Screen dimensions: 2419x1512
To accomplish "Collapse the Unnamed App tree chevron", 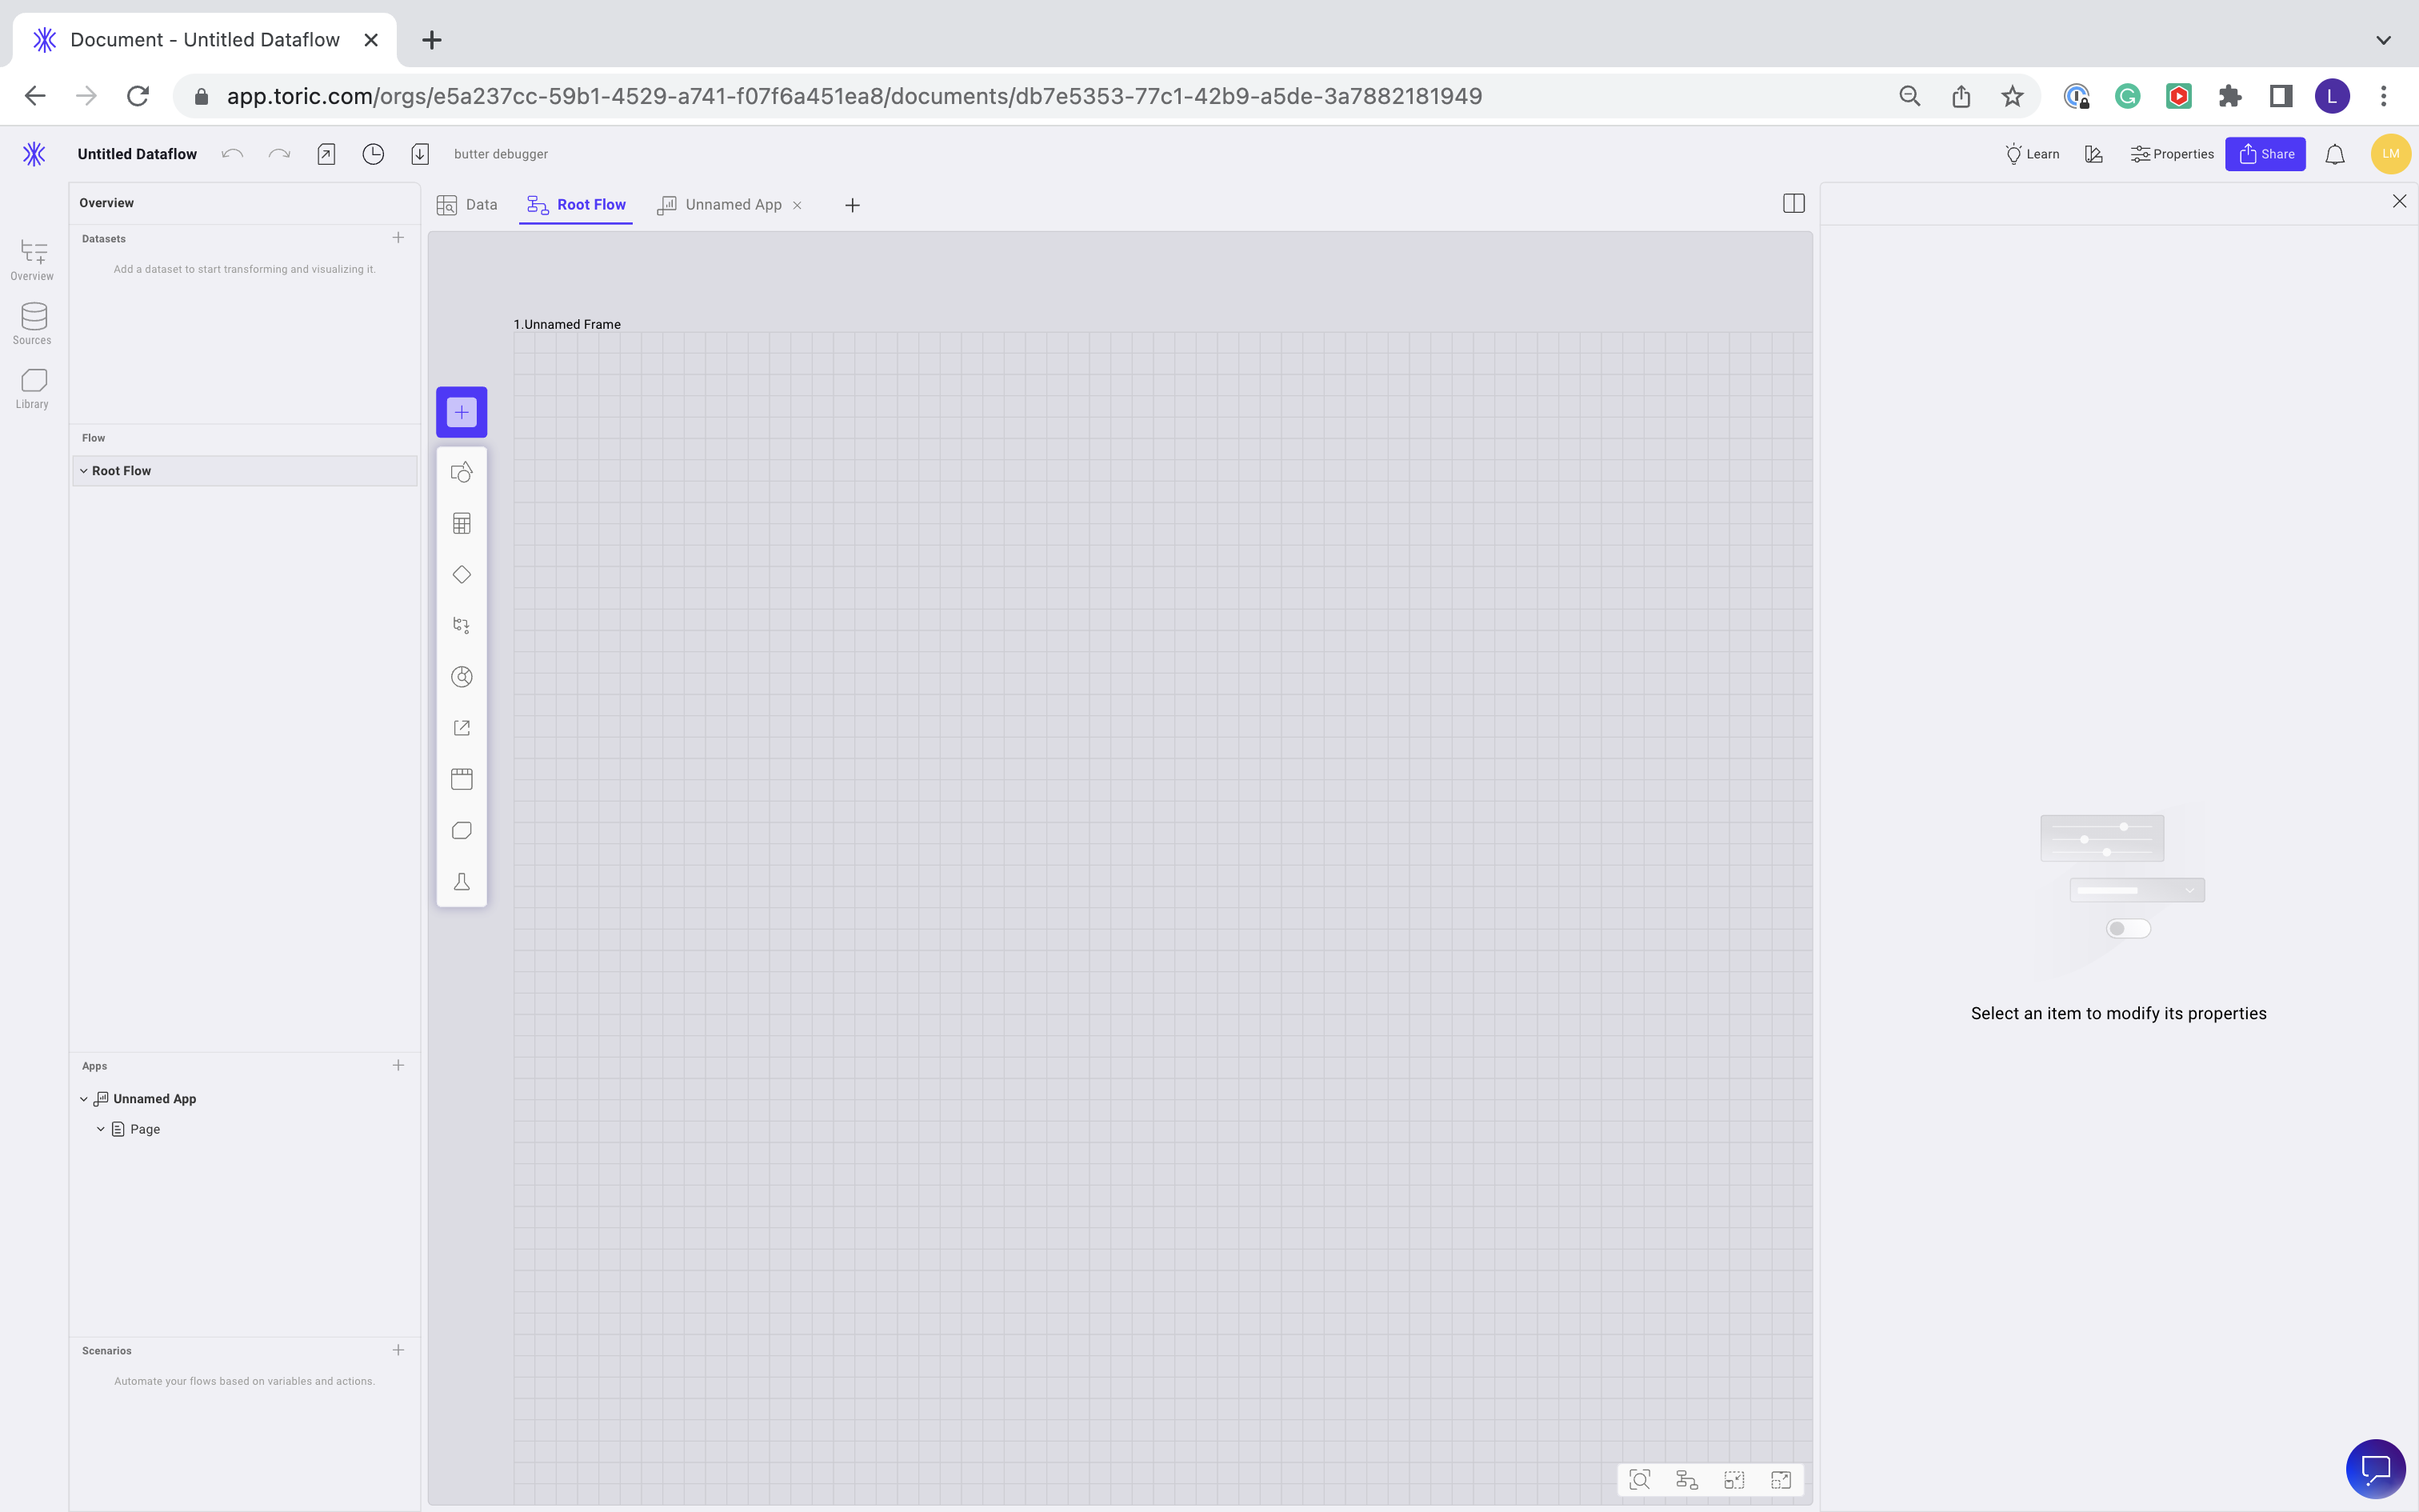I will tap(84, 1099).
